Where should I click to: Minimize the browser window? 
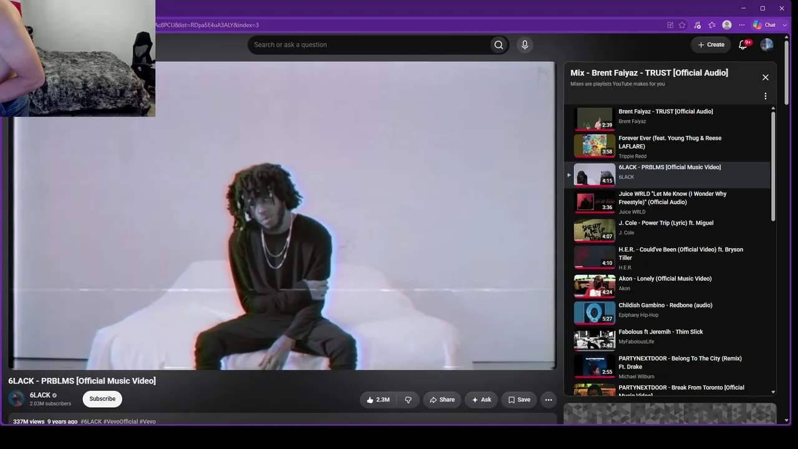(x=743, y=8)
